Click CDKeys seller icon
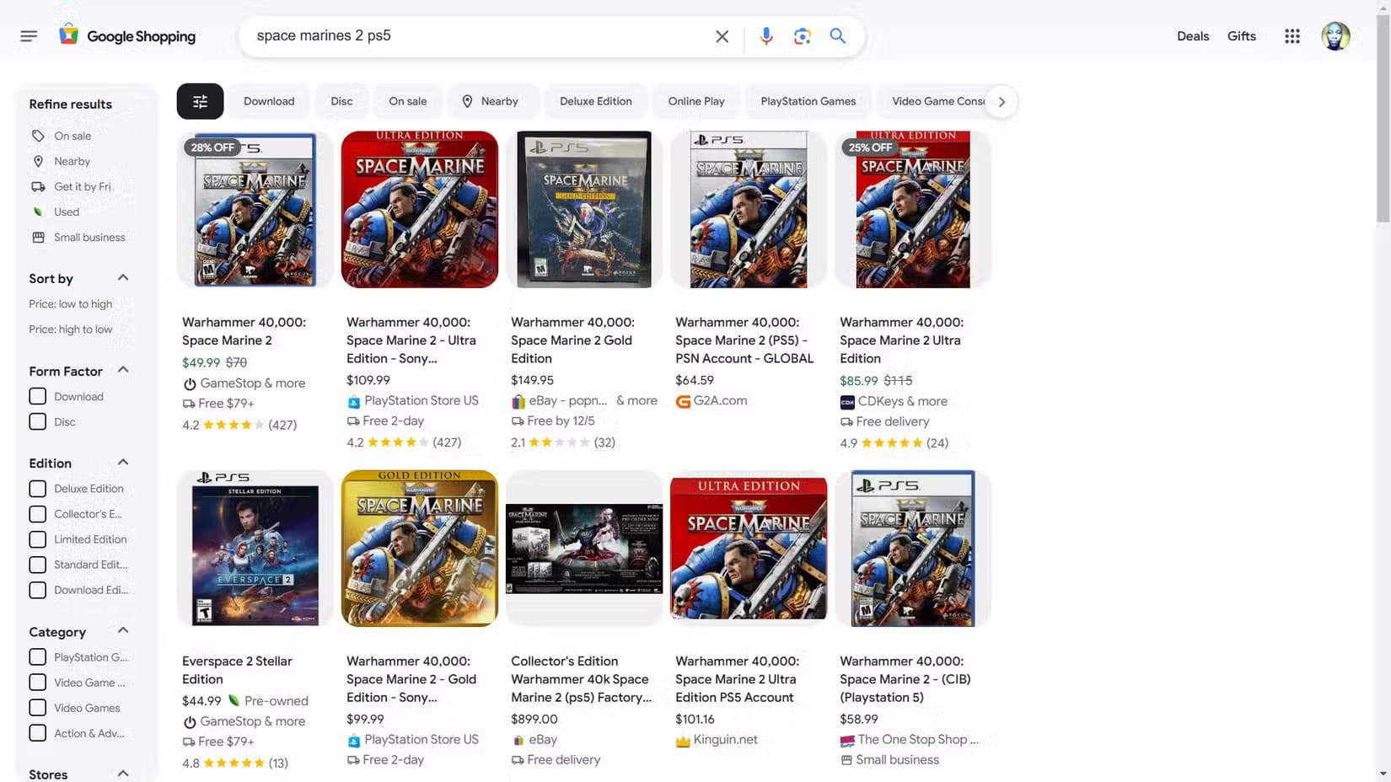 click(x=847, y=402)
